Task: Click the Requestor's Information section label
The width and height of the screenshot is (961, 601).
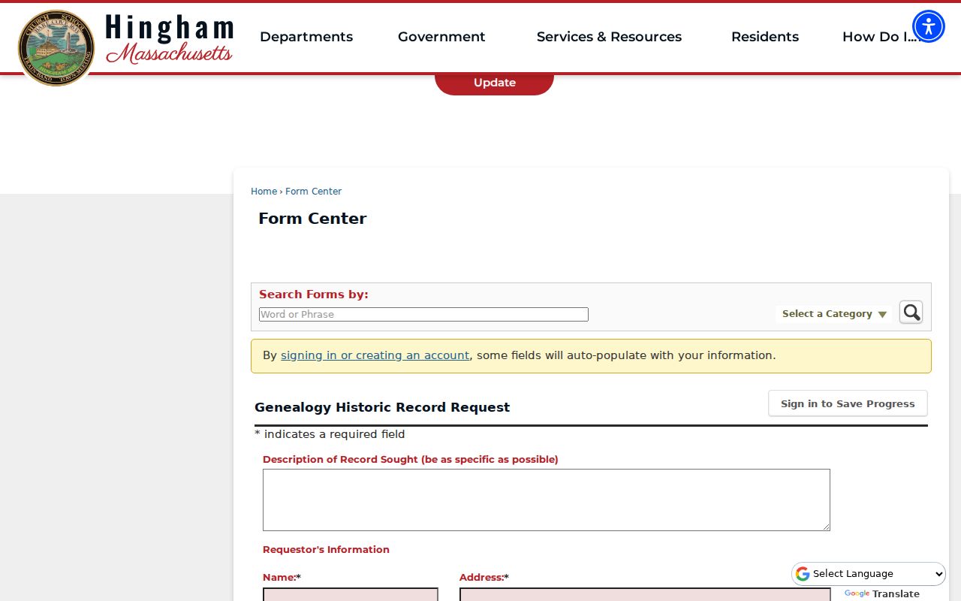Action: [x=326, y=549]
